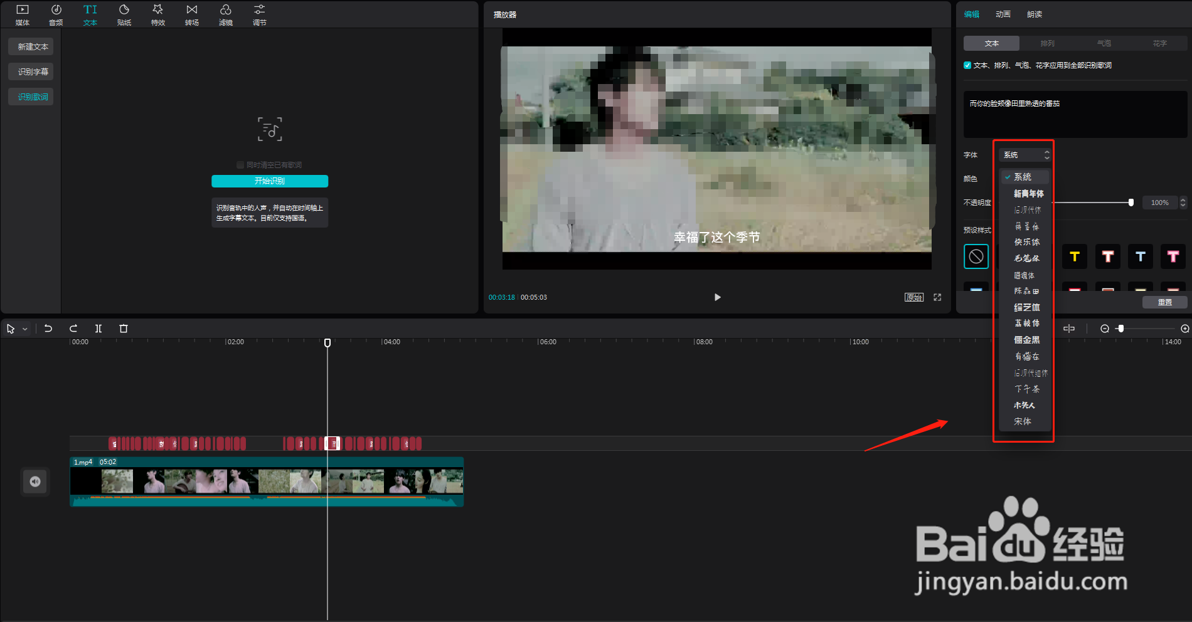Apply the pink T preset style
This screenshot has height=622, width=1192.
pyautogui.click(x=1173, y=256)
